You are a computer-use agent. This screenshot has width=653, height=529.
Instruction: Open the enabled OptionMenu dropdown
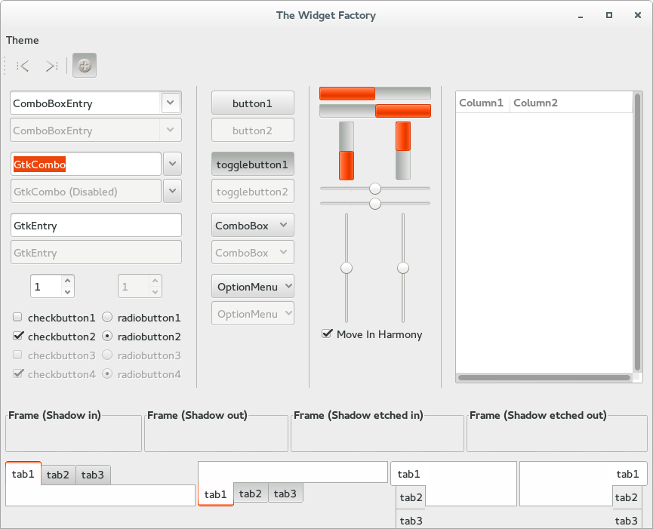(252, 286)
